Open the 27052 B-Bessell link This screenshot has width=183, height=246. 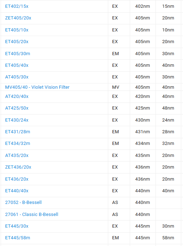pyautogui.click(x=23, y=203)
